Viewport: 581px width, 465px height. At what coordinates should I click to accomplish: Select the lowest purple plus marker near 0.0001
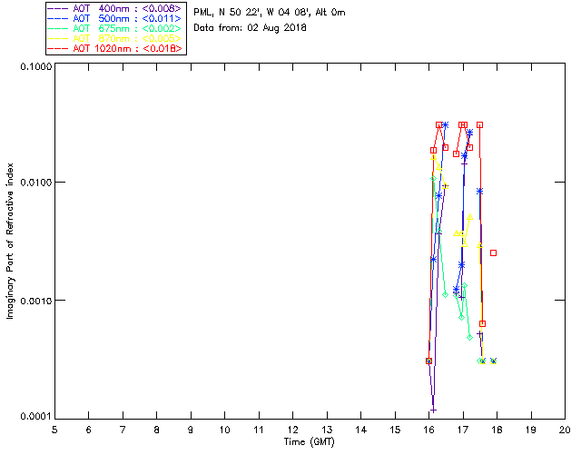click(433, 411)
